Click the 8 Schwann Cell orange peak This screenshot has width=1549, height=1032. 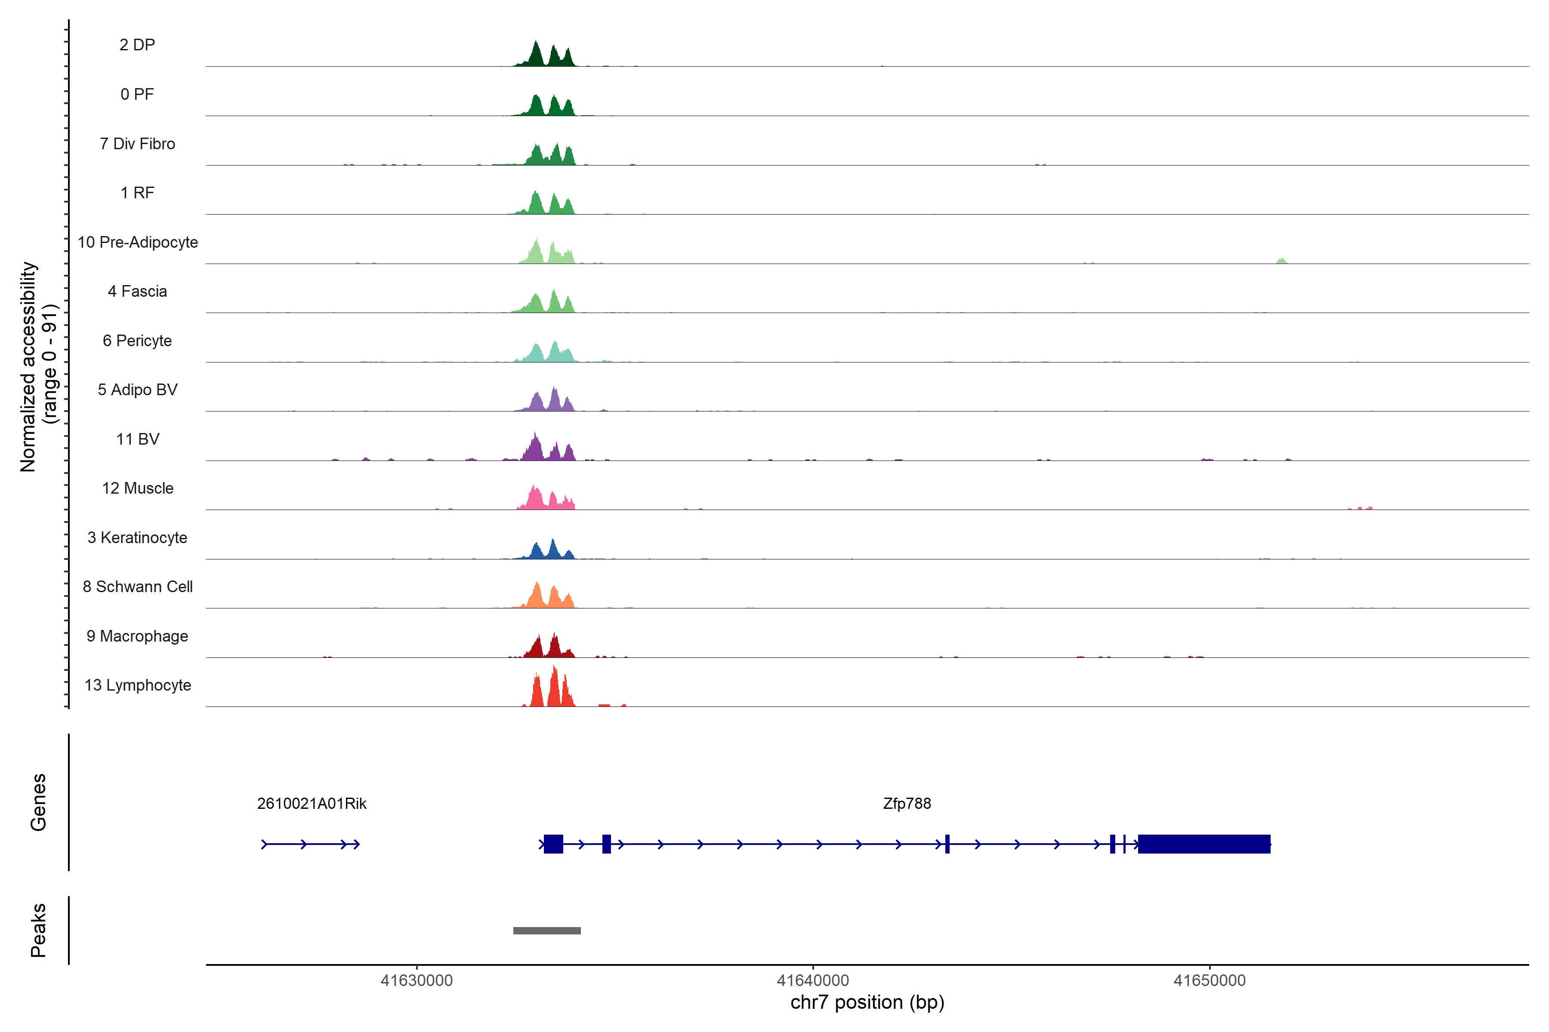[537, 596]
